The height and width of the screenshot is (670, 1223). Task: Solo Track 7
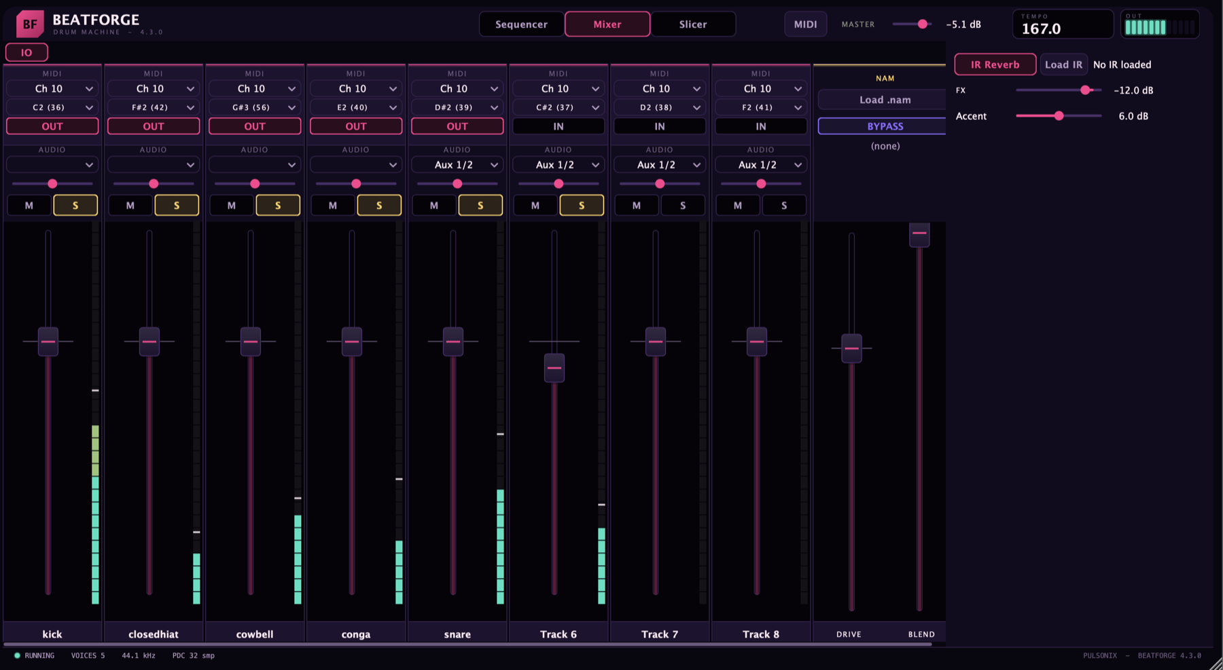(x=683, y=205)
